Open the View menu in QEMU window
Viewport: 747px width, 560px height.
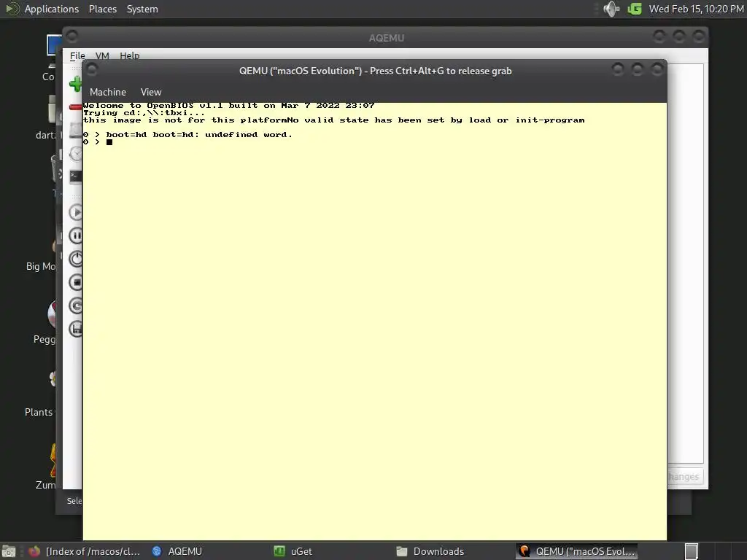click(151, 92)
